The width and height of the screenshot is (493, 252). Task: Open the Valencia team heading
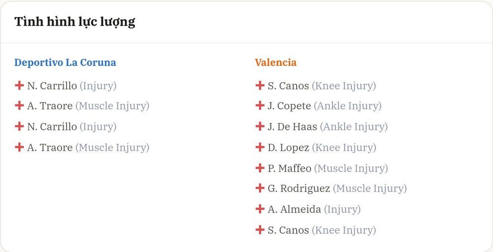click(276, 63)
